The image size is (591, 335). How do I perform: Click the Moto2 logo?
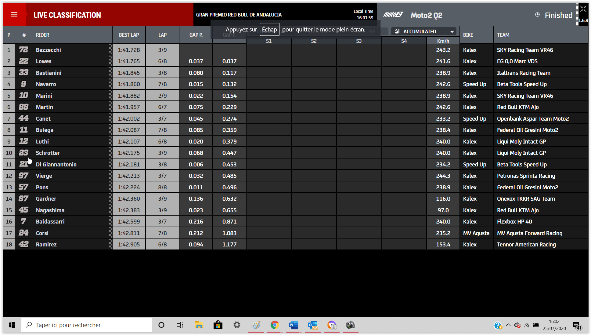[393, 15]
